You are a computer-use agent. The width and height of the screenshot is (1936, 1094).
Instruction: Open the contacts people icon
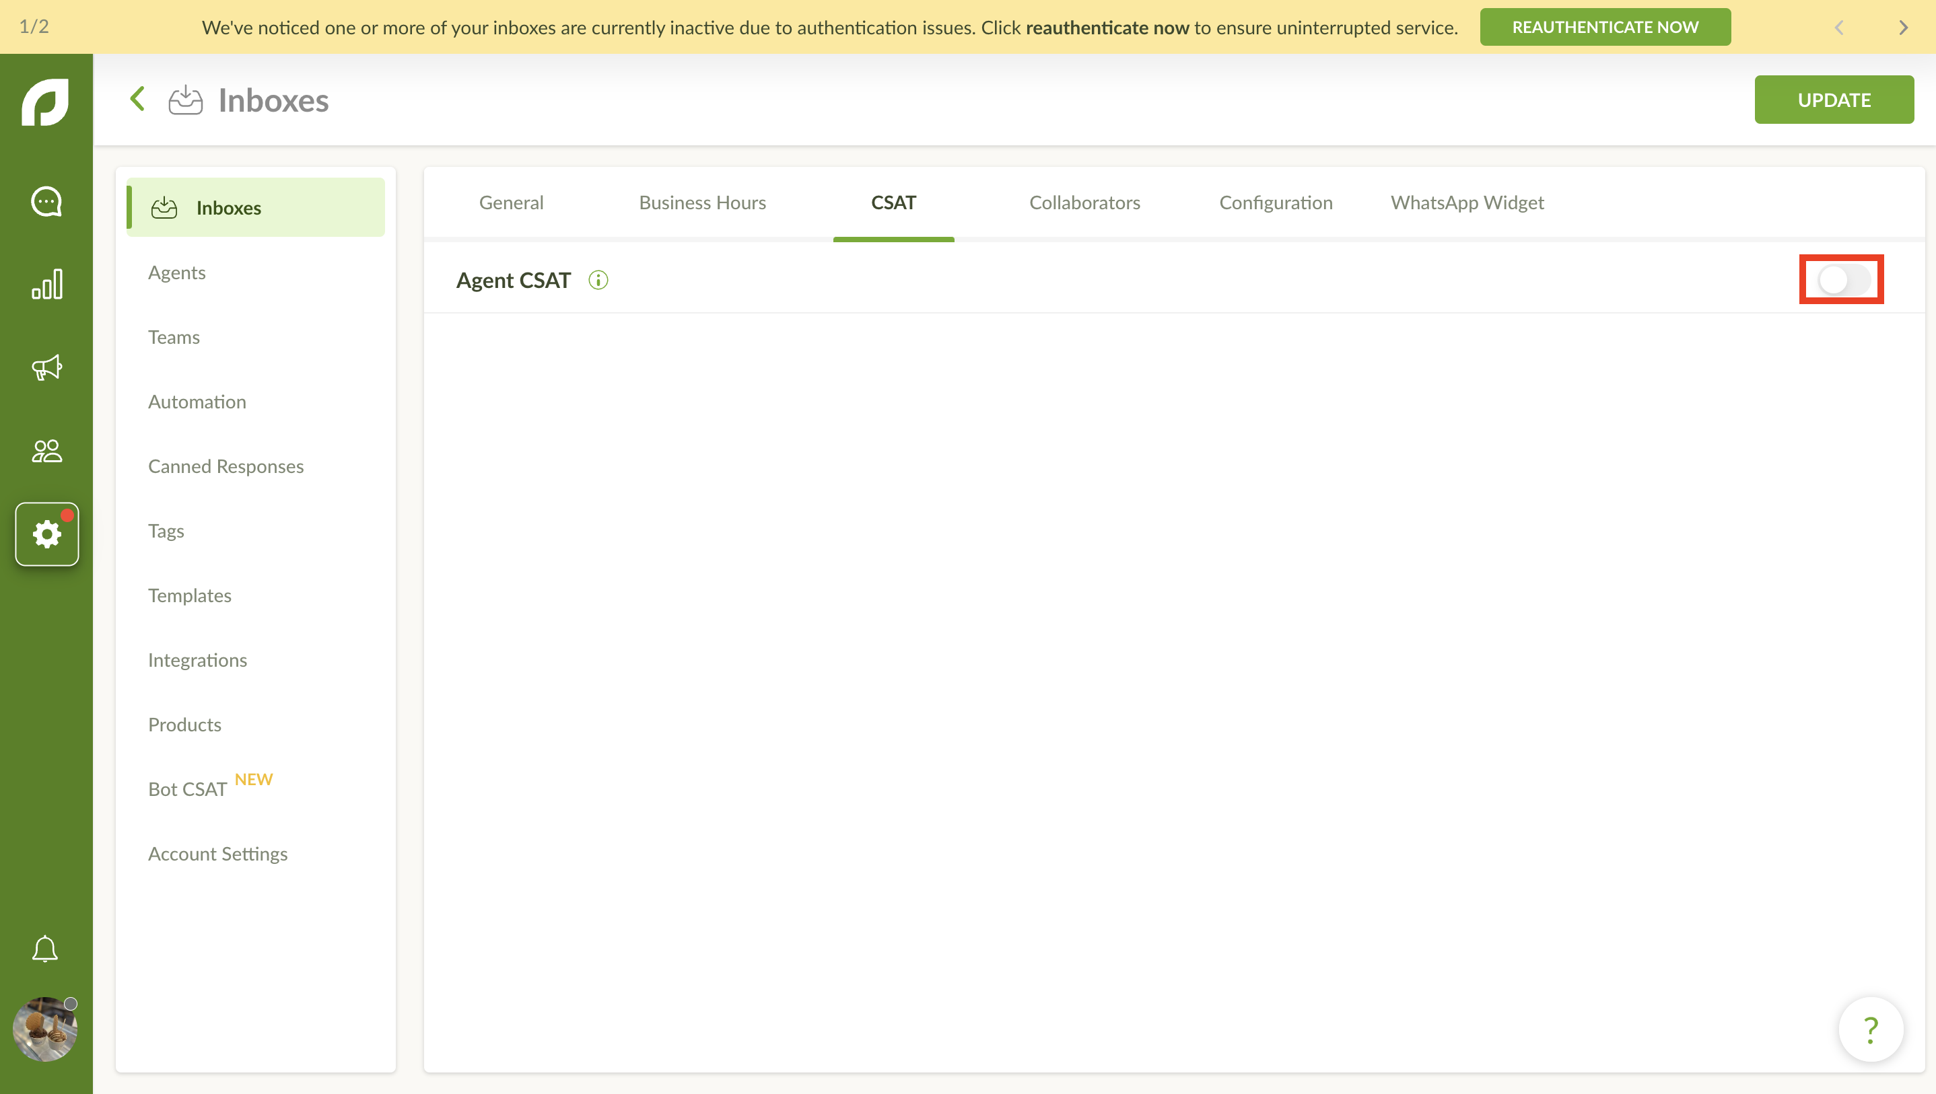[x=46, y=451]
